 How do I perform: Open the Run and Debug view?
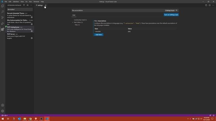pos(3,24)
